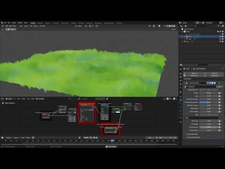
Task: Click the timeline End frame field
Action: (x=172, y=138)
